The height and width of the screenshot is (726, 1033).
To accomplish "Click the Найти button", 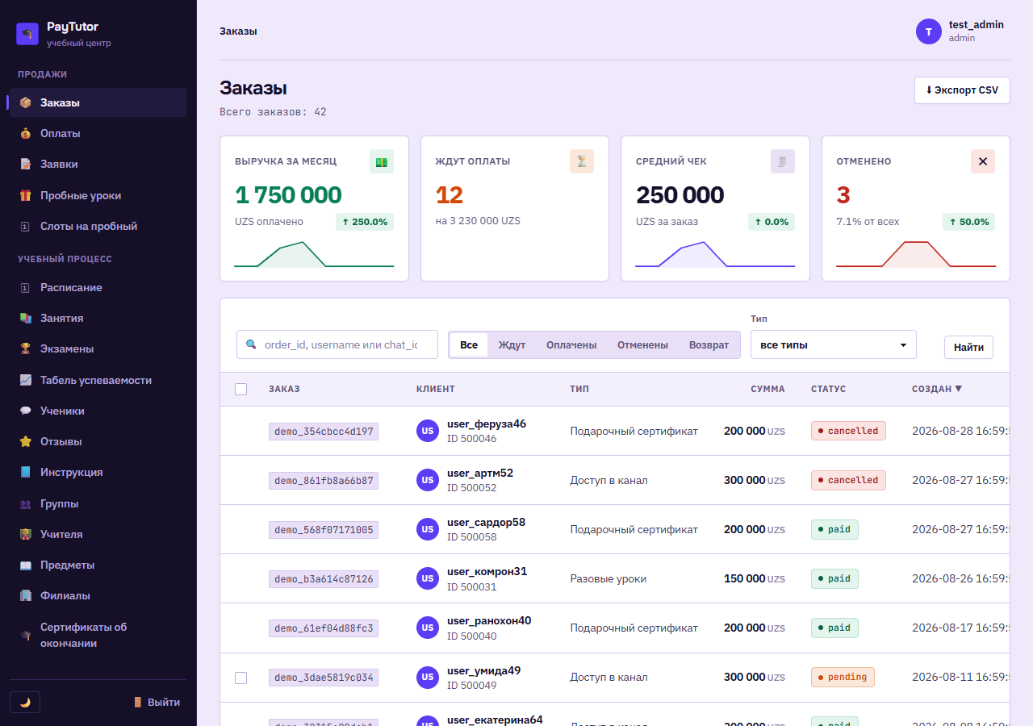I will (968, 347).
